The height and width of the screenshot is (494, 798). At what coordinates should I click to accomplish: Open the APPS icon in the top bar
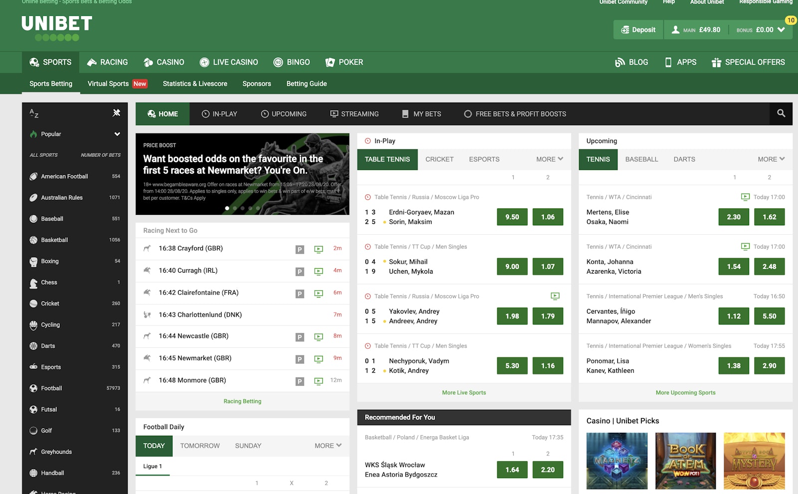coord(668,62)
